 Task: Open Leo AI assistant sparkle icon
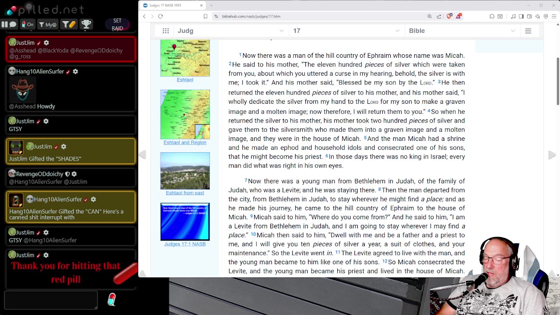click(x=538, y=16)
